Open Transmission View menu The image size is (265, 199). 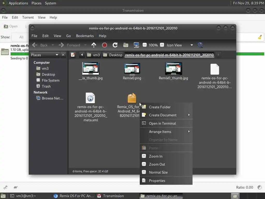point(42,17)
